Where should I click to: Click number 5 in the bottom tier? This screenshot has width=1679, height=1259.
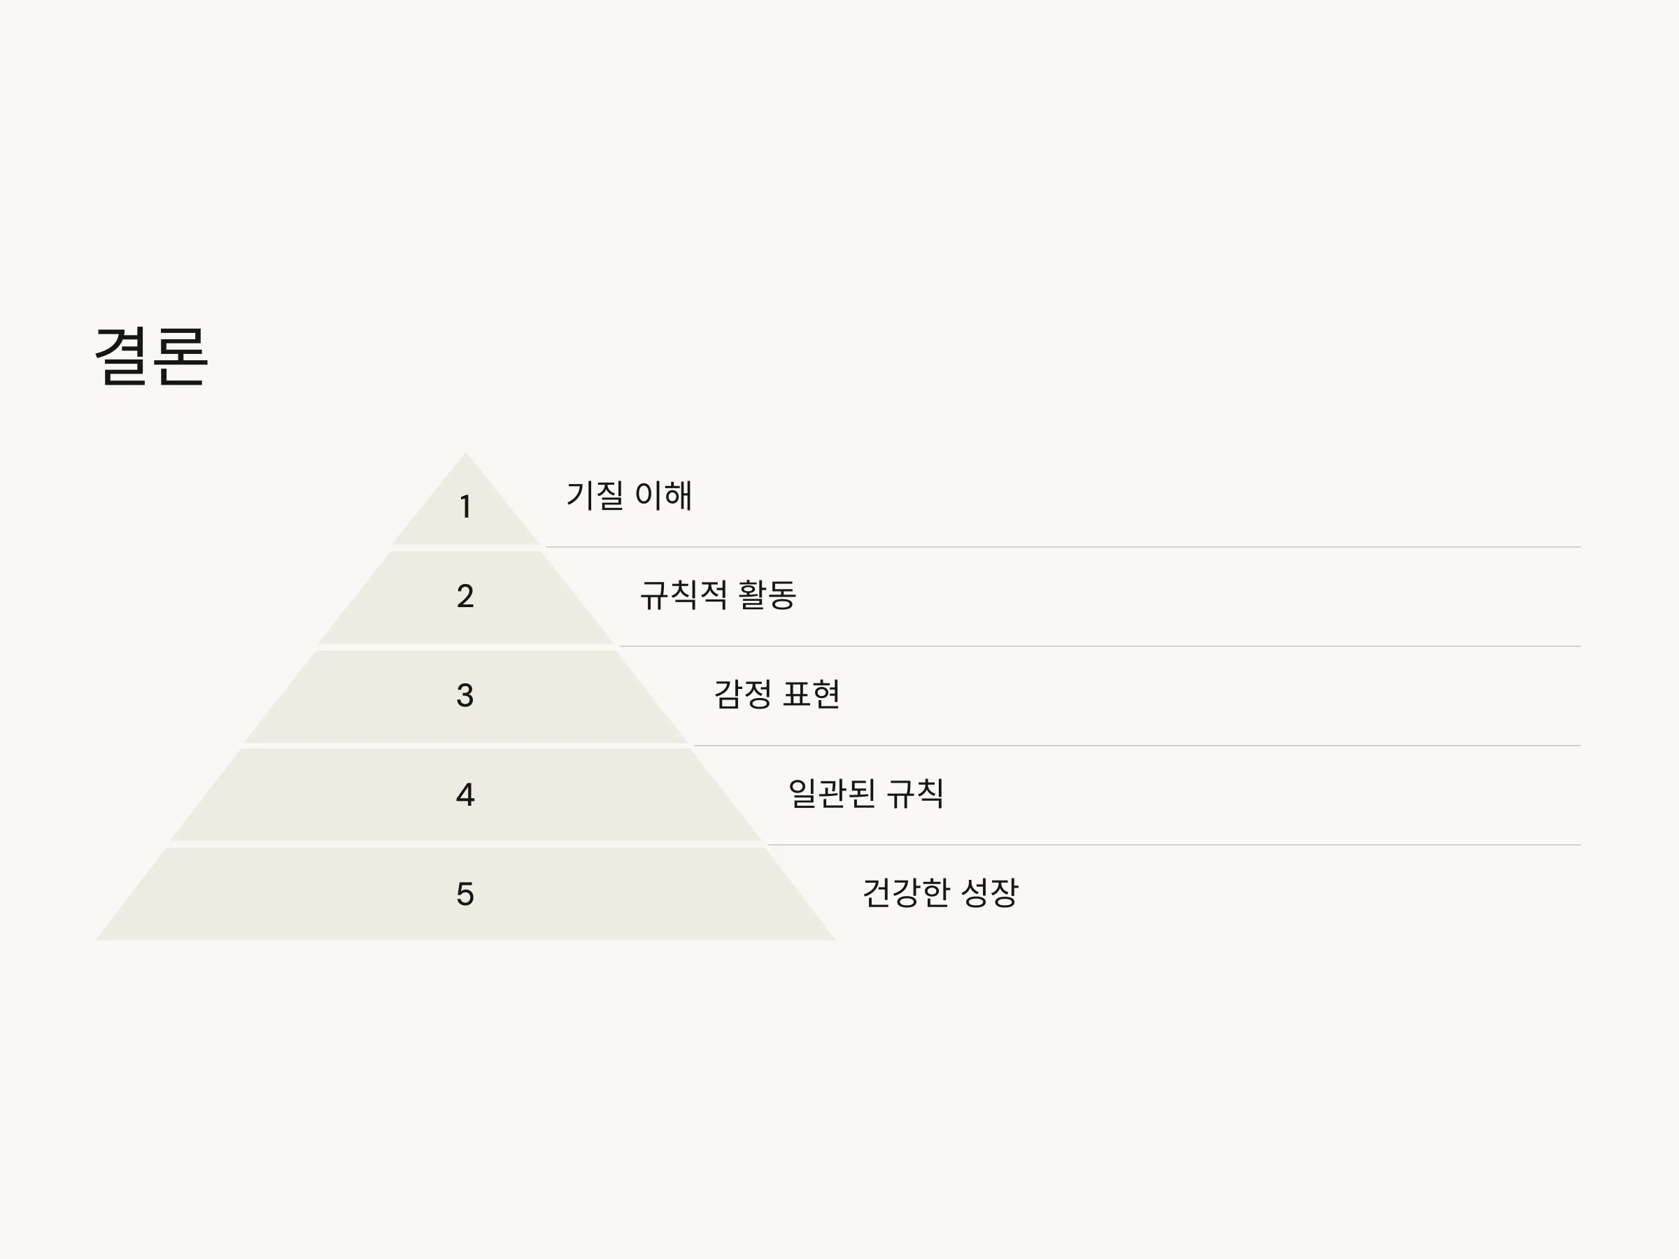tap(465, 894)
